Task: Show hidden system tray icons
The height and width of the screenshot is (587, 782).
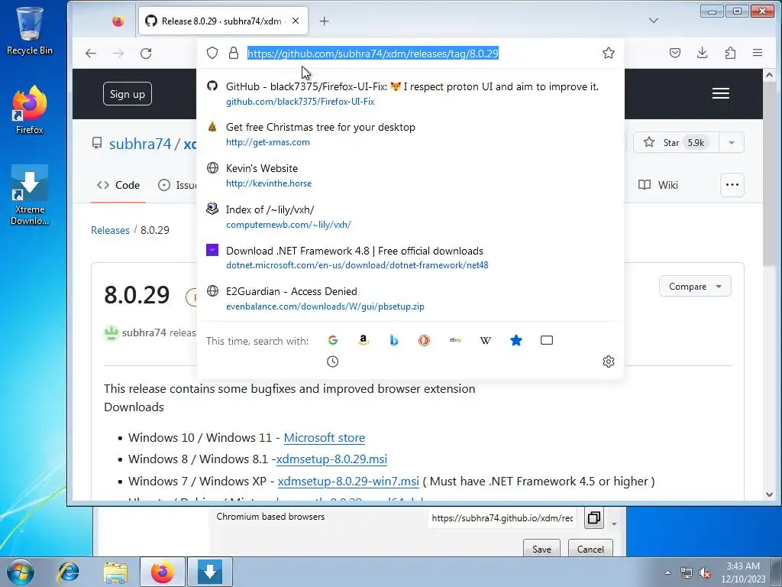Action: pos(667,572)
